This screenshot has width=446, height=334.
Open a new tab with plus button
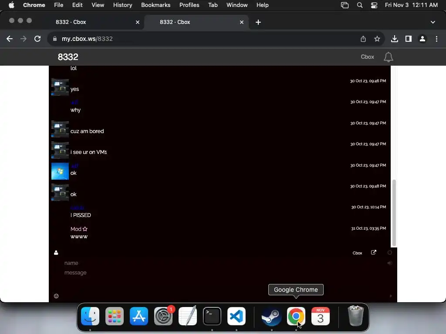pyautogui.click(x=258, y=22)
